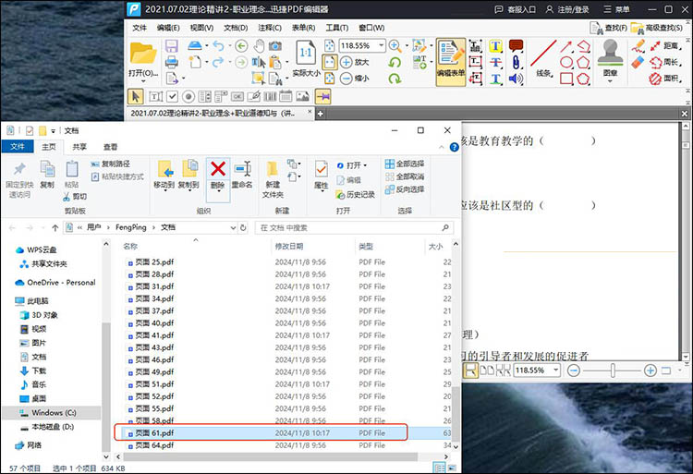Open the zoom dropdown in bottom status bar
The image size is (693, 474).
[556, 371]
